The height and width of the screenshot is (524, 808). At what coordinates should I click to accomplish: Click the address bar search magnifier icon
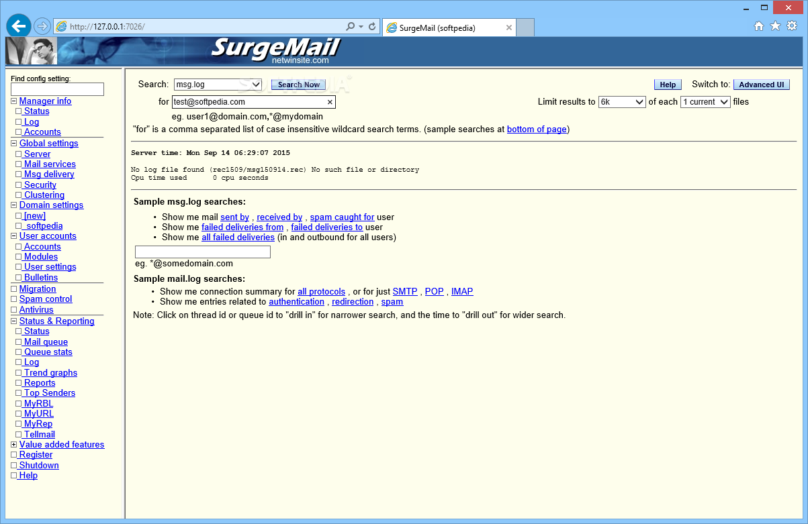[x=350, y=27]
